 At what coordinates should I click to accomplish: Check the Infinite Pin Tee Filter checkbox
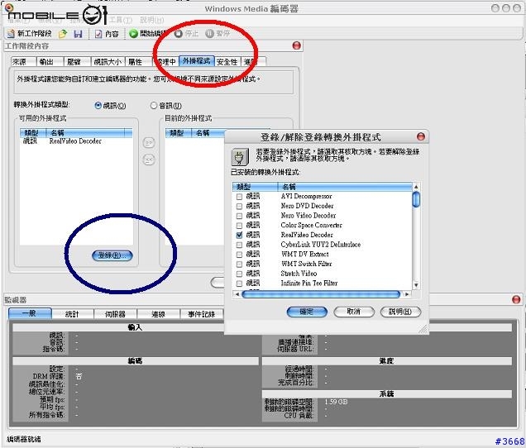coord(239,284)
